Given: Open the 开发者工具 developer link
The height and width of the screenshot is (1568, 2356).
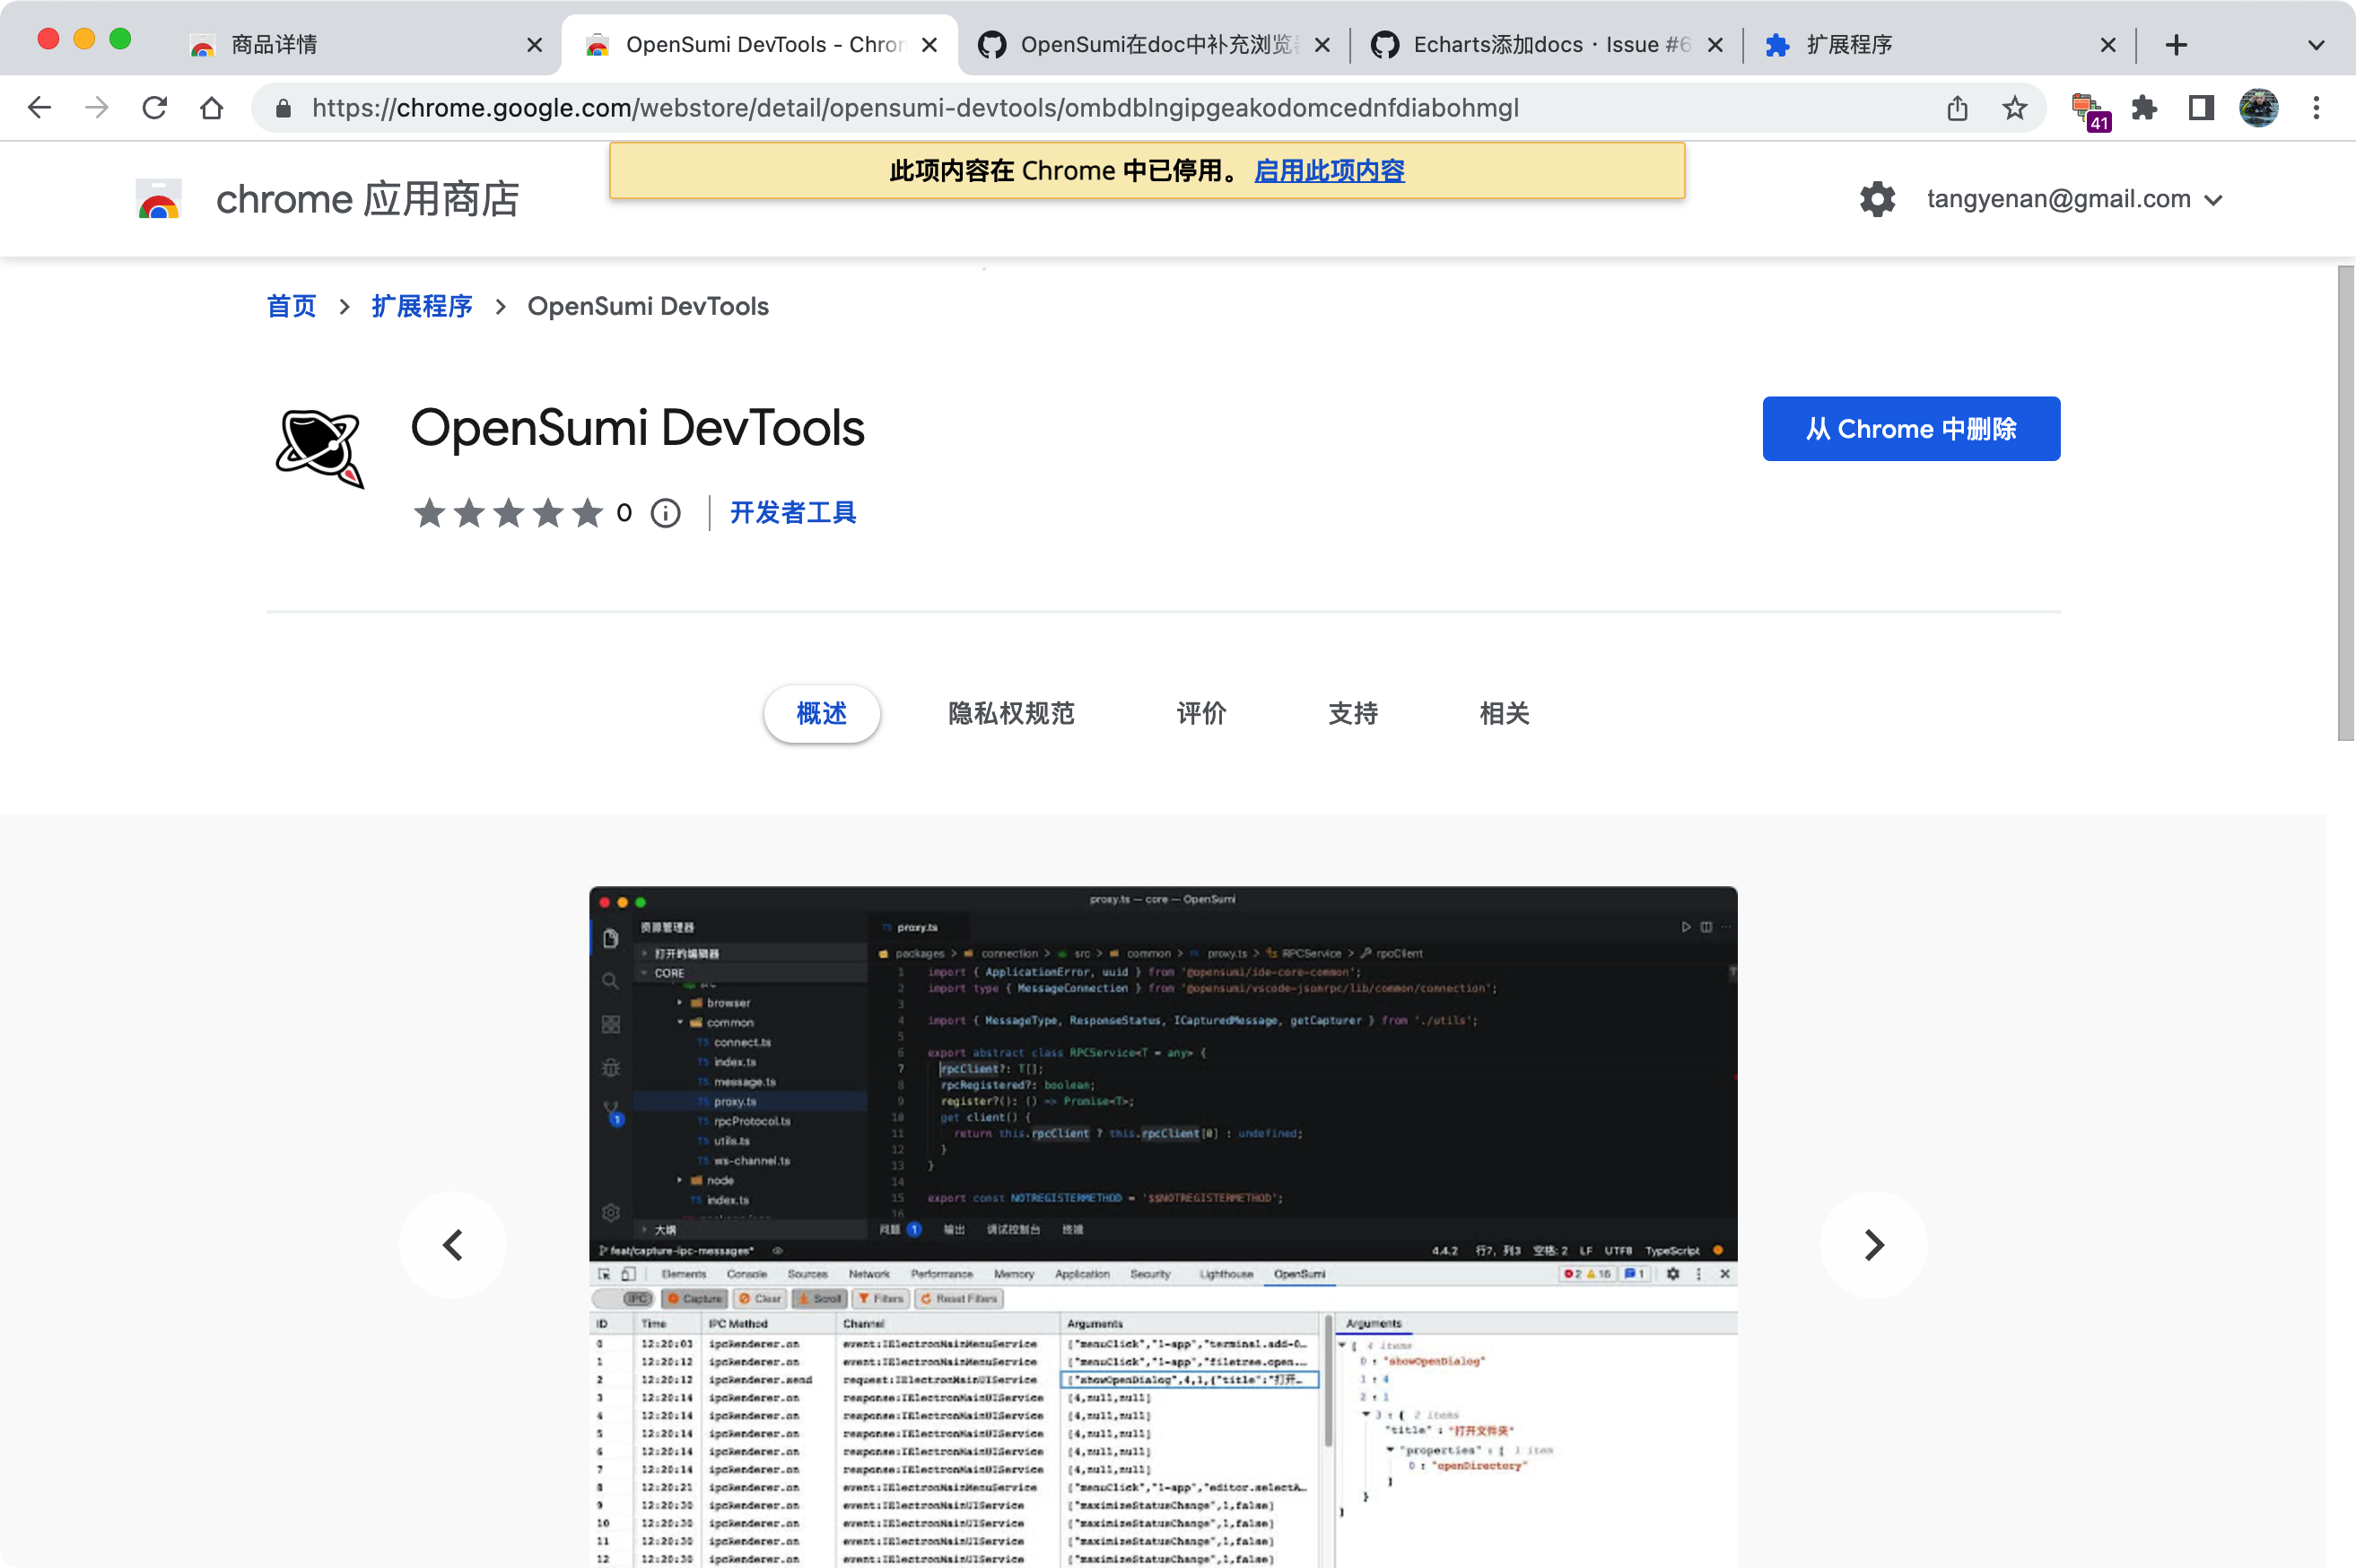Looking at the screenshot, I should 792,513.
